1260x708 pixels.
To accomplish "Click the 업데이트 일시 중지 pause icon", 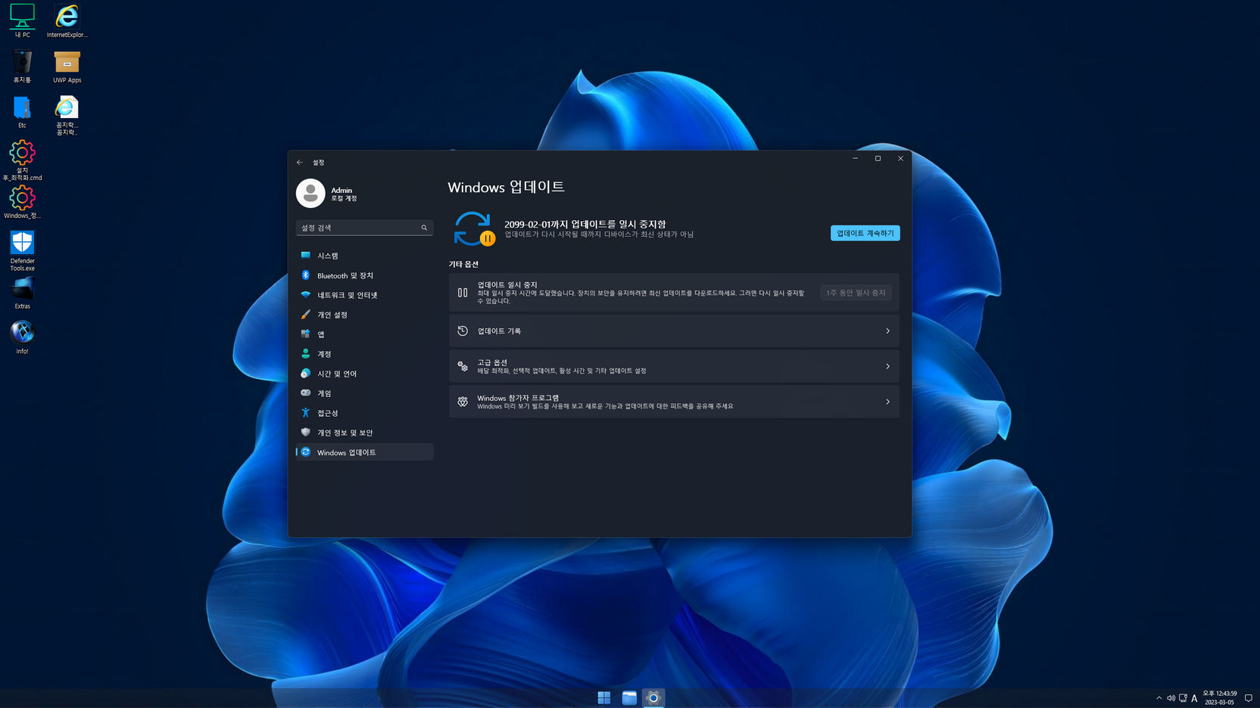I will [x=463, y=293].
